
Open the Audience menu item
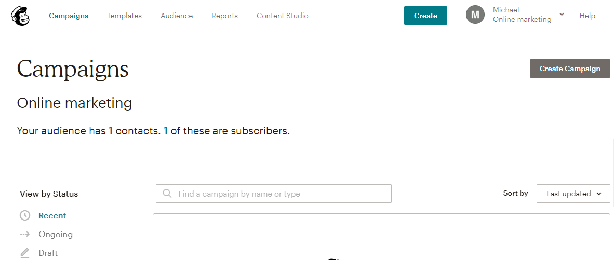point(177,16)
